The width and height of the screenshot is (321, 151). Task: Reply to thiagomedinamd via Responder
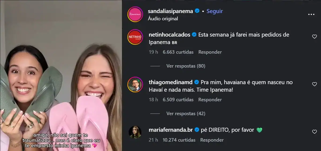coord(210,100)
